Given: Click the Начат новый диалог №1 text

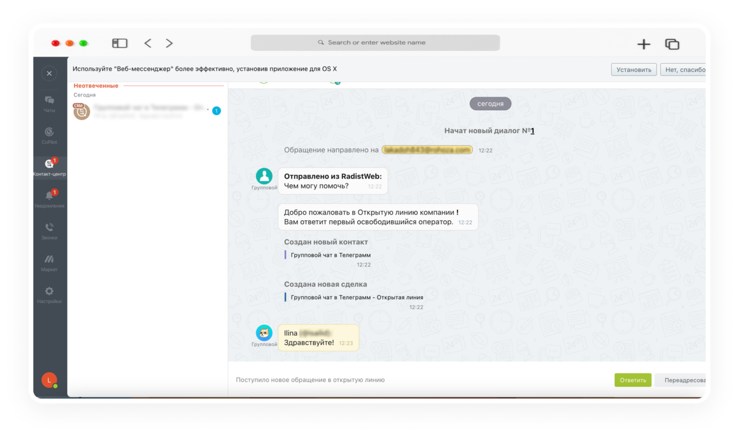Looking at the screenshot, I should (x=490, y=131).
